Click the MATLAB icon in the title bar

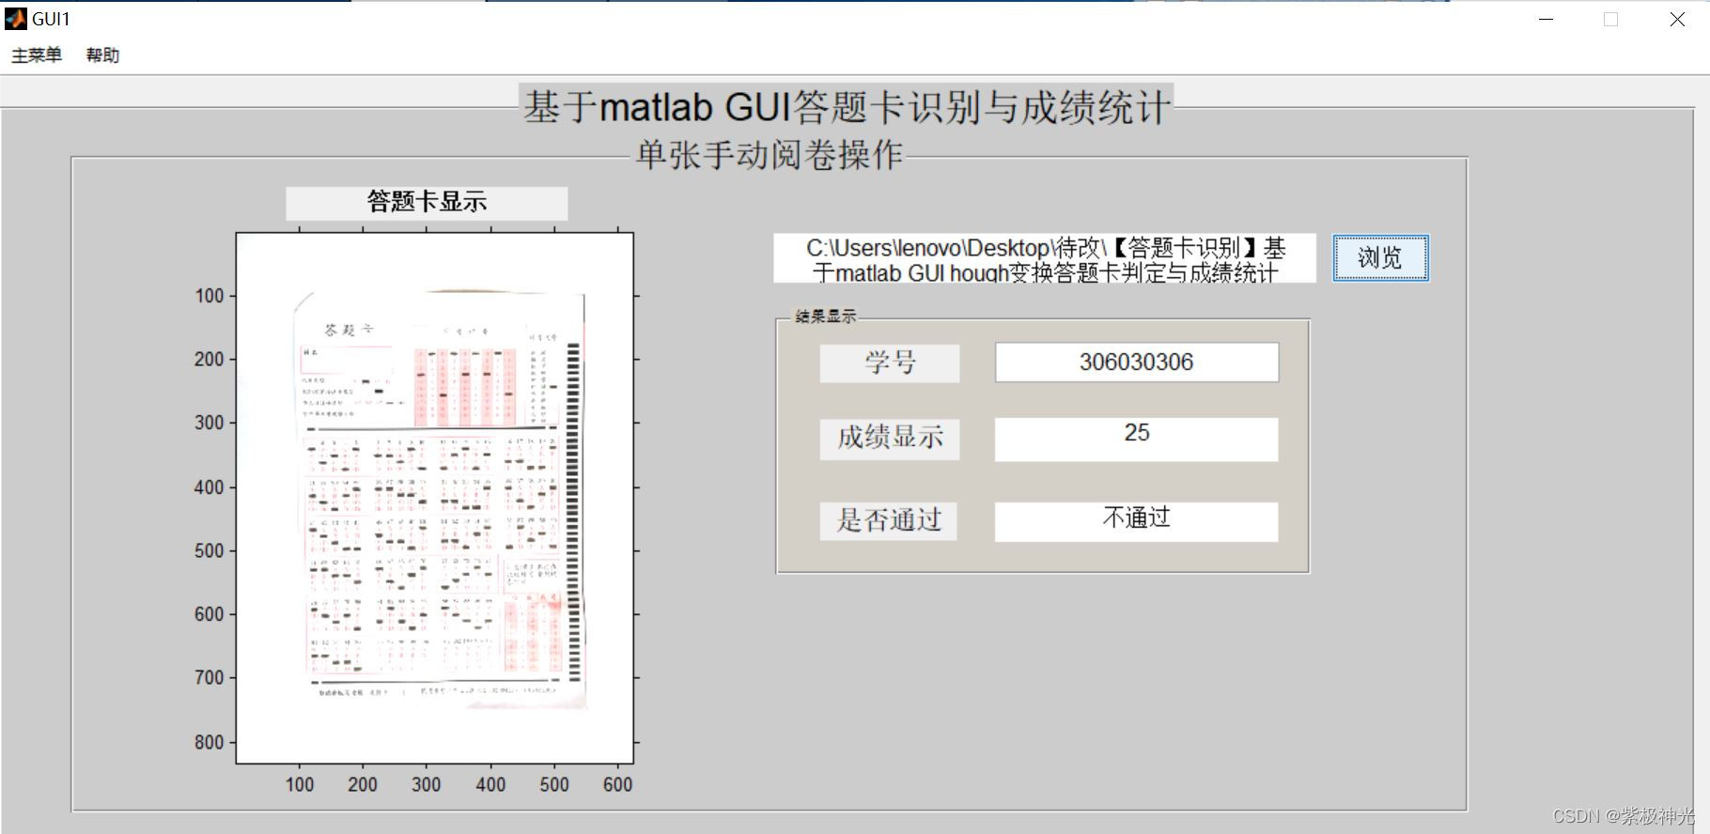point(16,19)
